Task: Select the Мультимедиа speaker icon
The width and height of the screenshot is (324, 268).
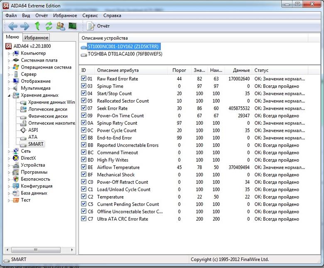Action: coord(15,88)
